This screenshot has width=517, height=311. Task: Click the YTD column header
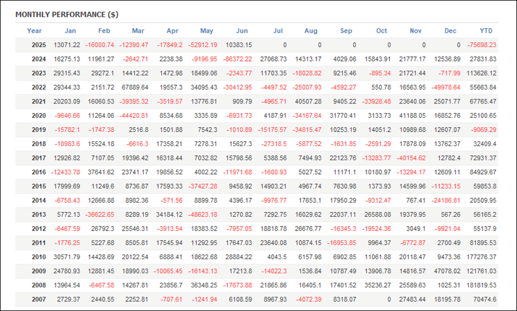coord(486,30)
